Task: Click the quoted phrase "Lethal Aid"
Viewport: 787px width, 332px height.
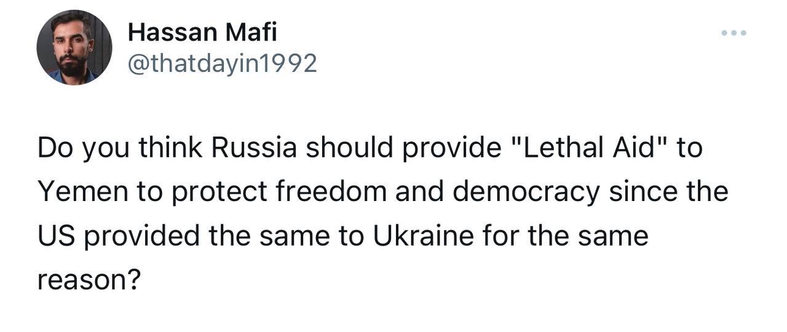Action: click(x=587, y=149)
